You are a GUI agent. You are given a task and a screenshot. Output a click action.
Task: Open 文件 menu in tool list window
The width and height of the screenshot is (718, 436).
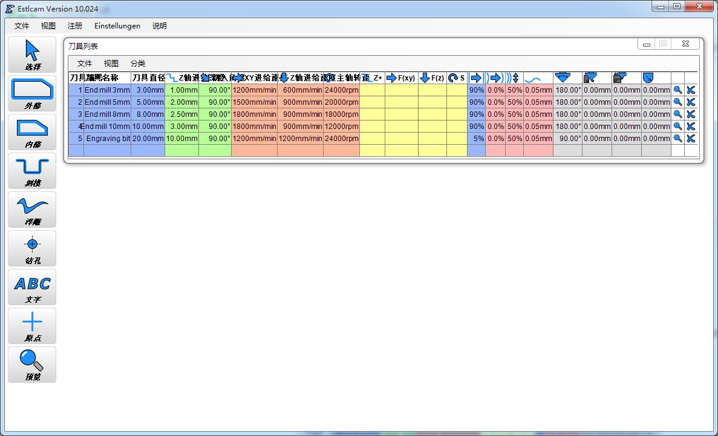[85, 63]
